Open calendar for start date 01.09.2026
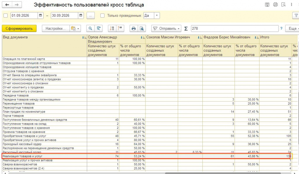Image resolution: width=299 pixels, height=174 pixels. 40,15
